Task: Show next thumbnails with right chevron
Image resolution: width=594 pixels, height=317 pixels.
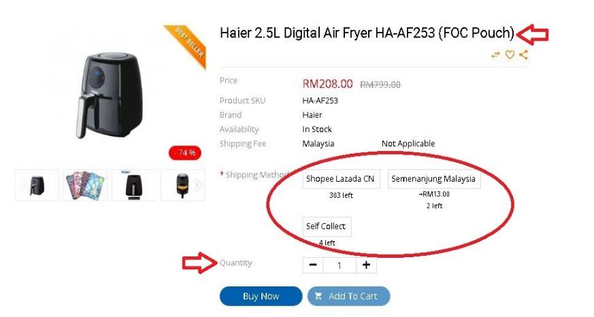Action: 197,185
